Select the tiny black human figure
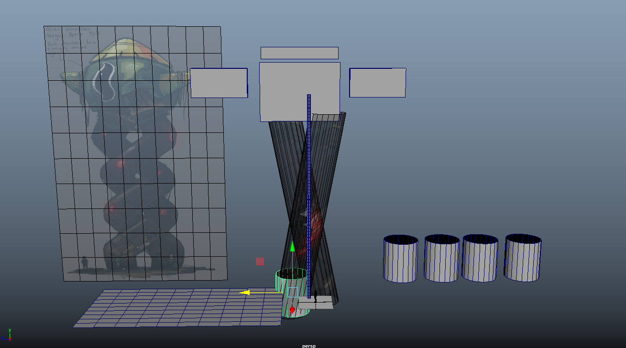The image size is (626, 348). (316, 296)
